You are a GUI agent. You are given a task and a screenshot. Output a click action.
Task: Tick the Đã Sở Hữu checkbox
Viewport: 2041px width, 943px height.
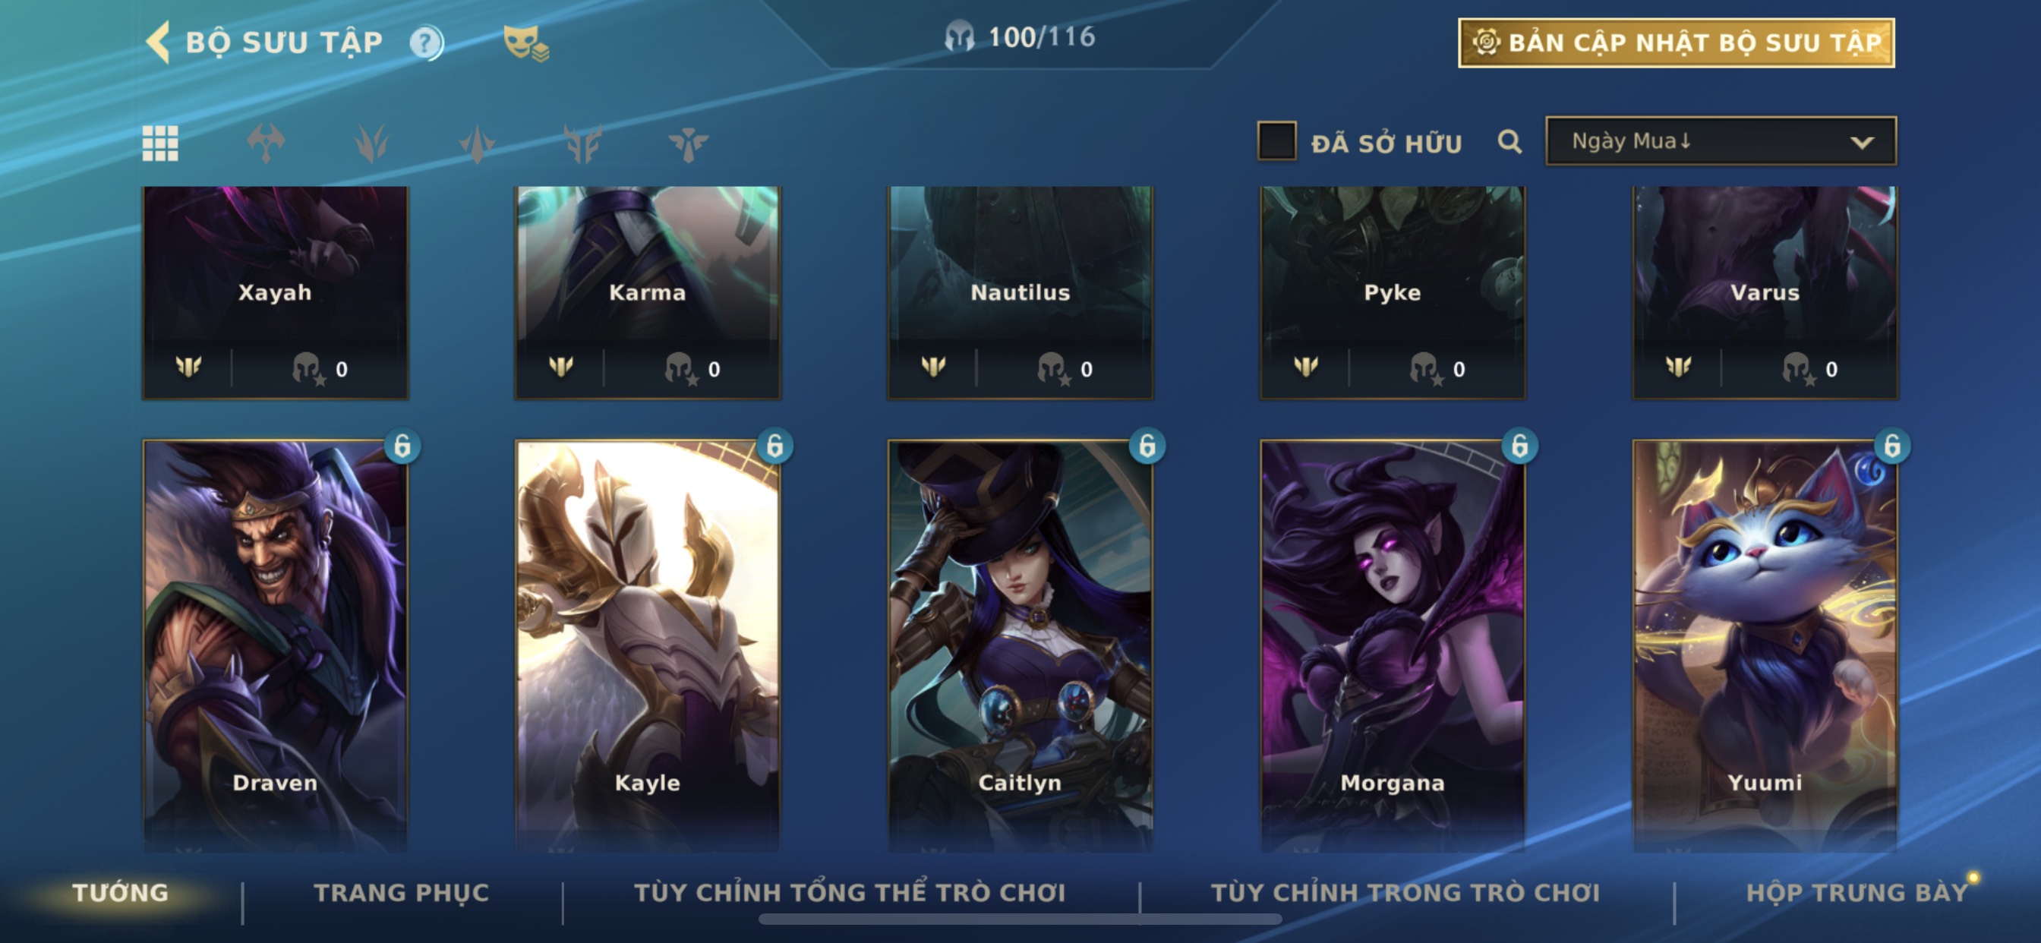point(1276,141)
